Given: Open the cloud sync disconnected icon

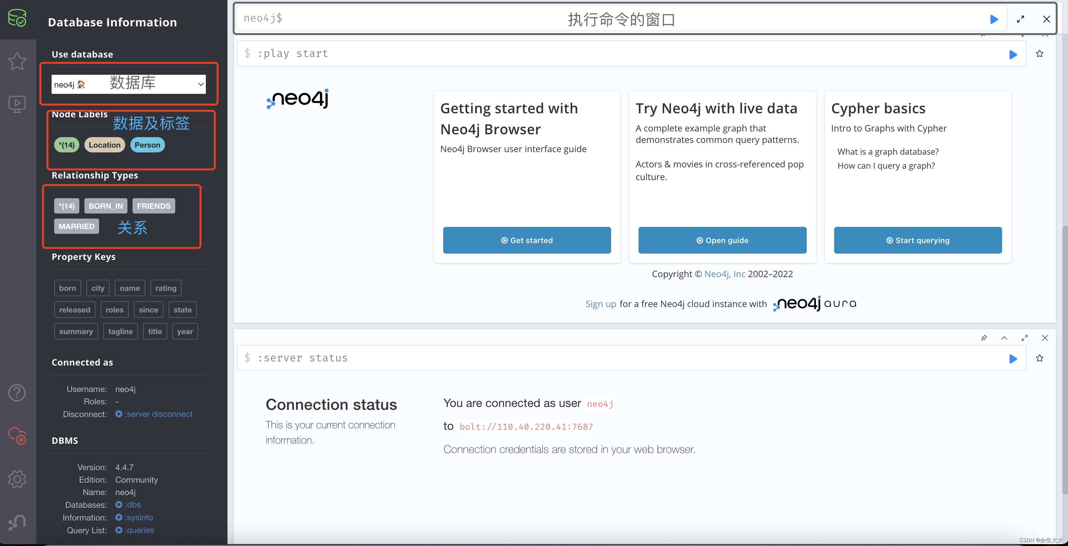Looking at the screenshot, I should point(17,436).
